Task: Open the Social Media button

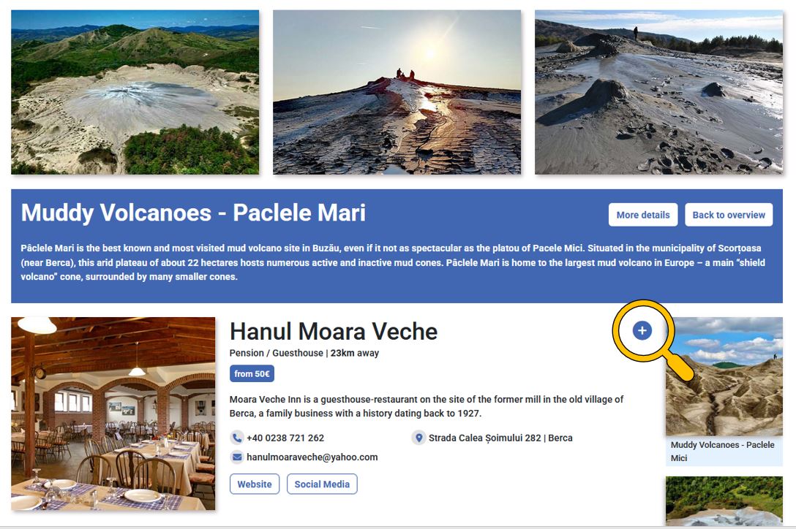Action: click(322, 484)
